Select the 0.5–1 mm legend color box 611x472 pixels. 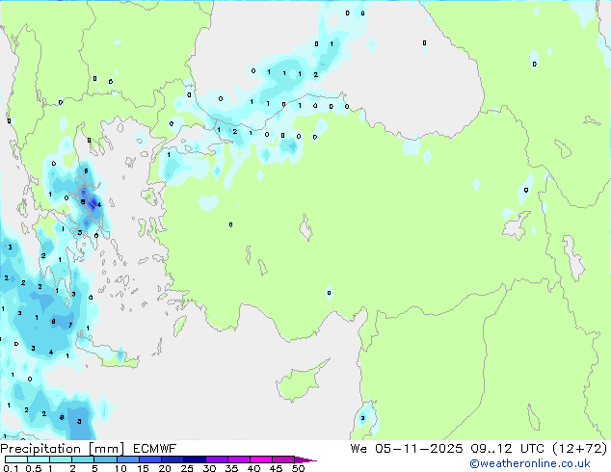[x=39, y=459]
